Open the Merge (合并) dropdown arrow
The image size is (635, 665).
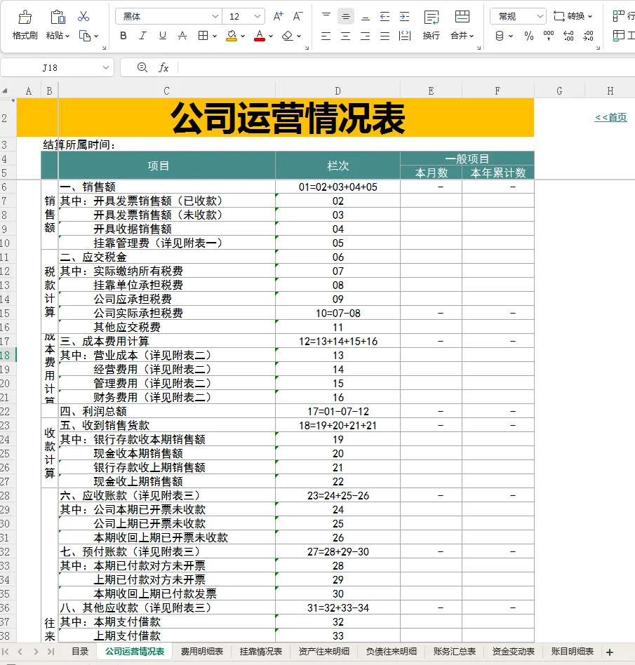tap(472, 36)
